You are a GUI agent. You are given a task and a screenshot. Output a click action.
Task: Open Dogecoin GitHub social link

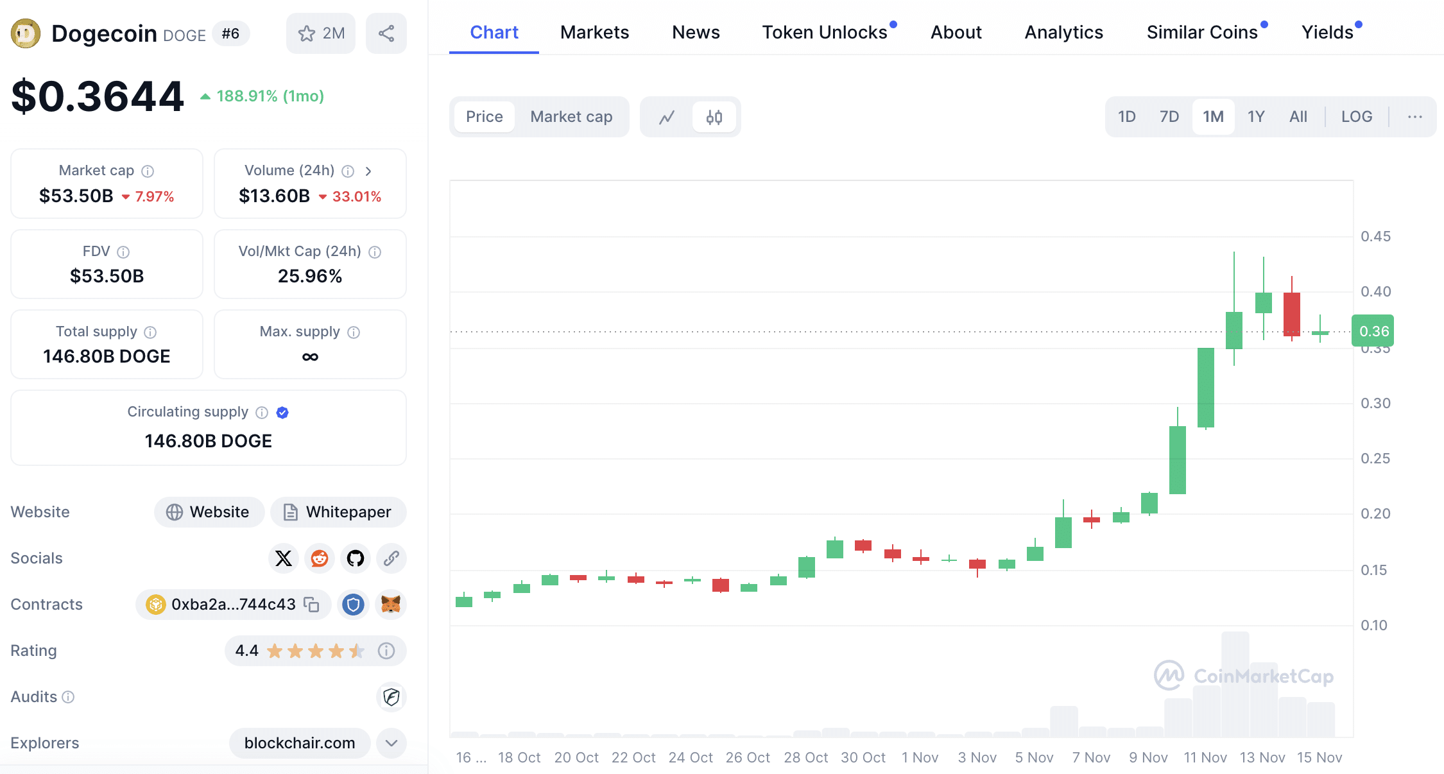point(356,558)
